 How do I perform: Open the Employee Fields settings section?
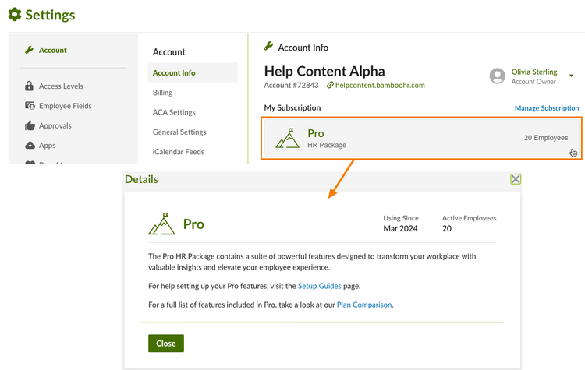pos(66,106)
